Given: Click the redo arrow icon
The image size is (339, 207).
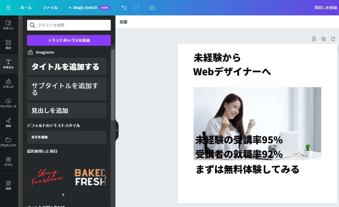Looking at the screenshot, I should pos(137,8).
